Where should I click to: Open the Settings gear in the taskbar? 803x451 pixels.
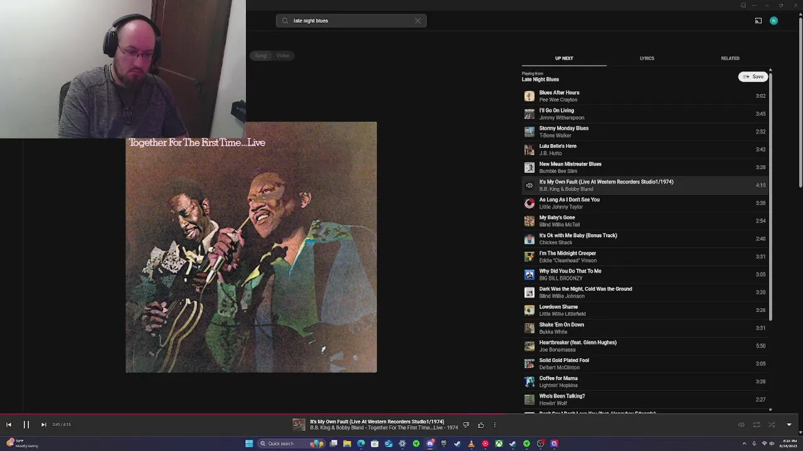pos(402,443)
